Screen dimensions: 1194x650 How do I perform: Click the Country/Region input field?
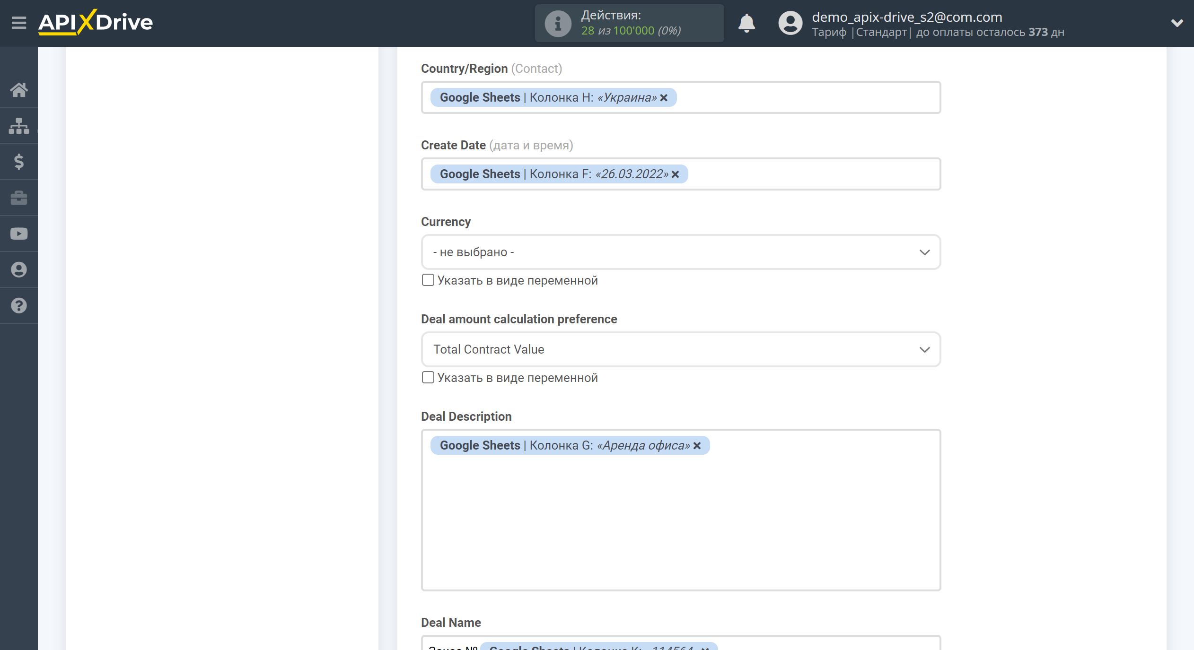pyautogui.click(x=681, y=97)
